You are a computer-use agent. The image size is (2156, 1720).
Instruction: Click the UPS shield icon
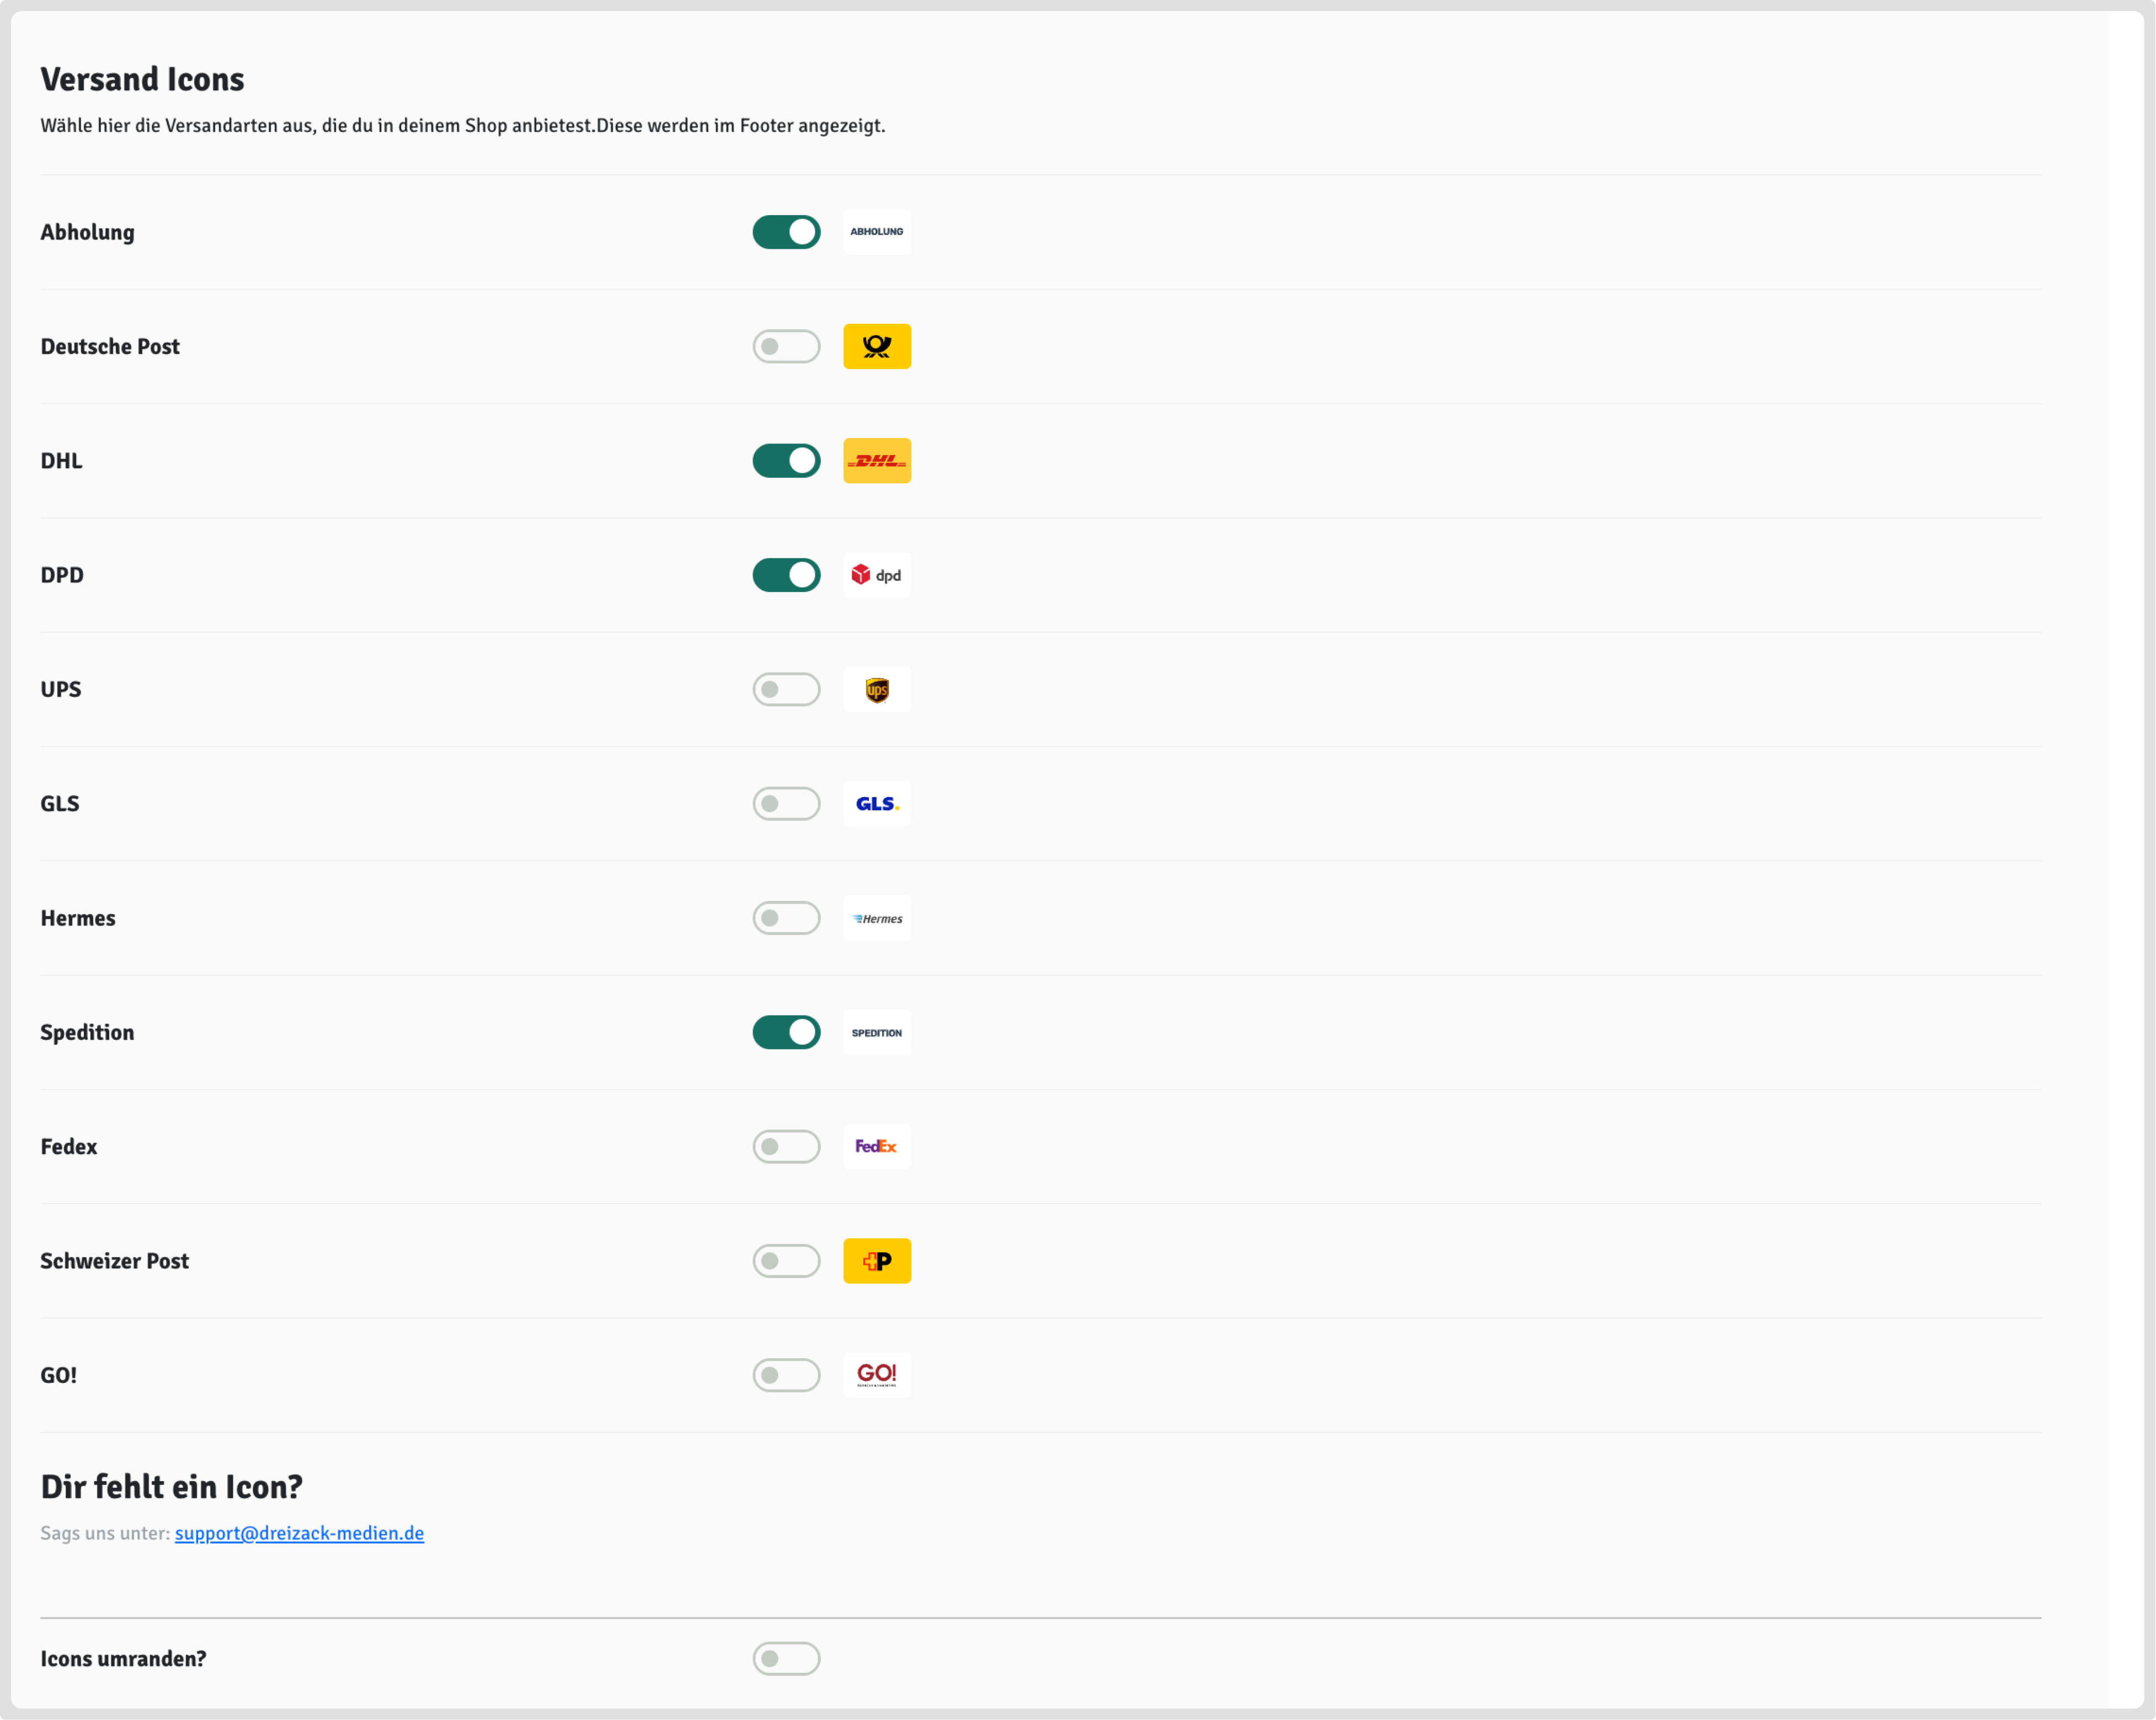[x=876, y=689]
